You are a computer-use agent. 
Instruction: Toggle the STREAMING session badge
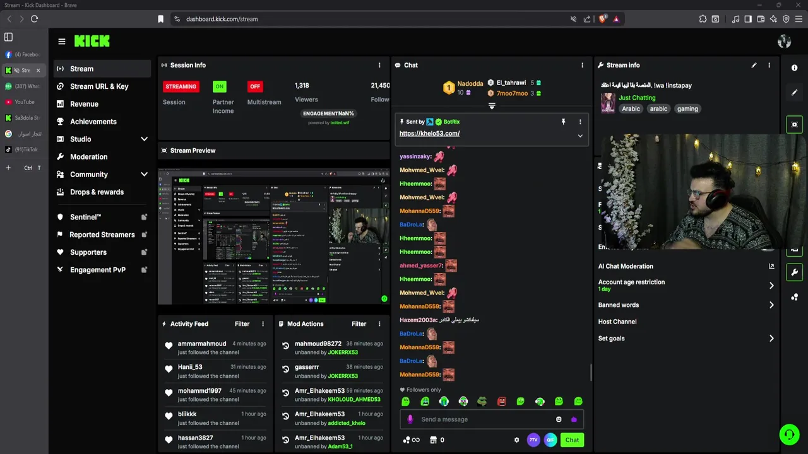pyautogui.click(x=181, y=86)
